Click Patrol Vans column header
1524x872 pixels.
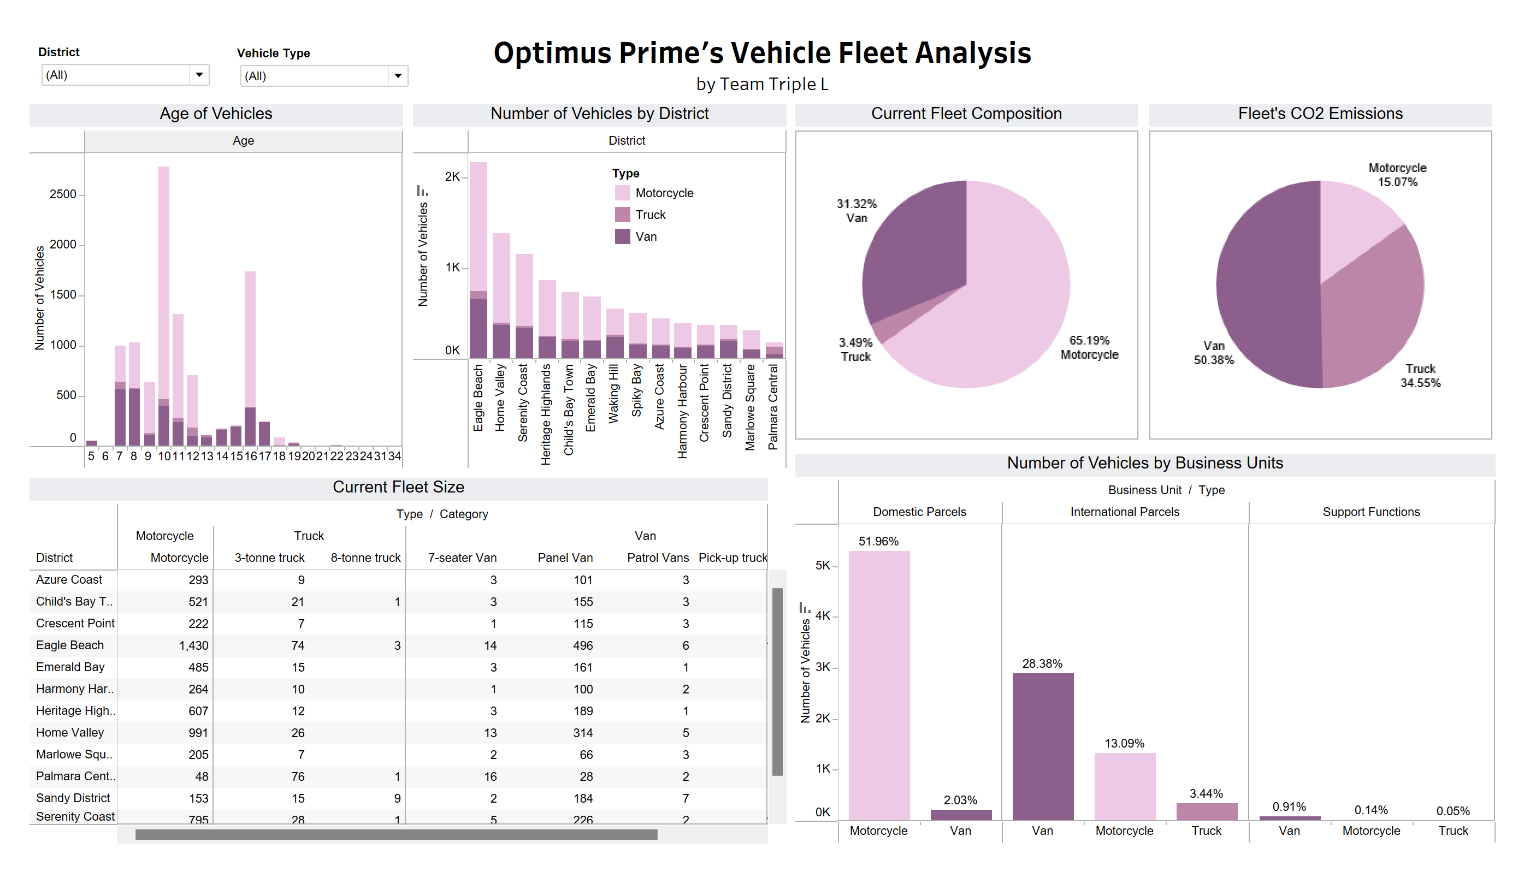658,557
